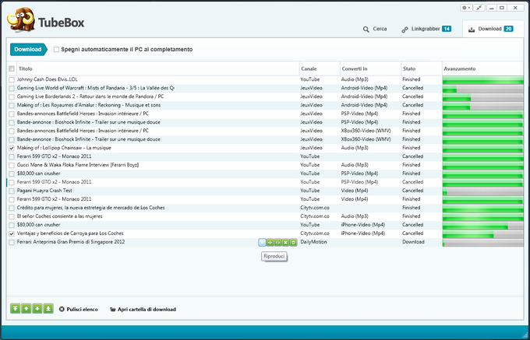Check the Pagani Huayra Crash Test checkbox

tap(12, 191)
